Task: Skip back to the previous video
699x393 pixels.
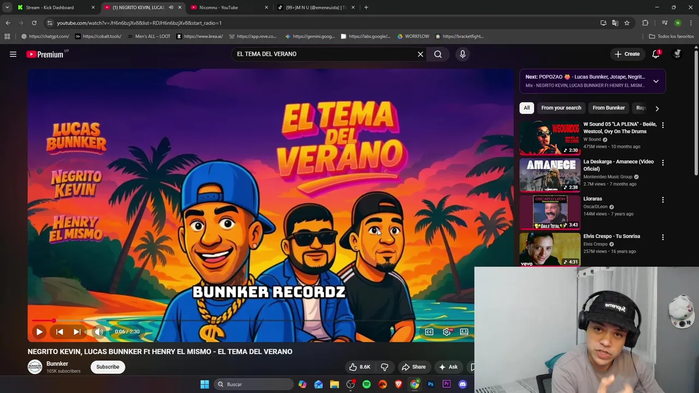Action: 60,331
